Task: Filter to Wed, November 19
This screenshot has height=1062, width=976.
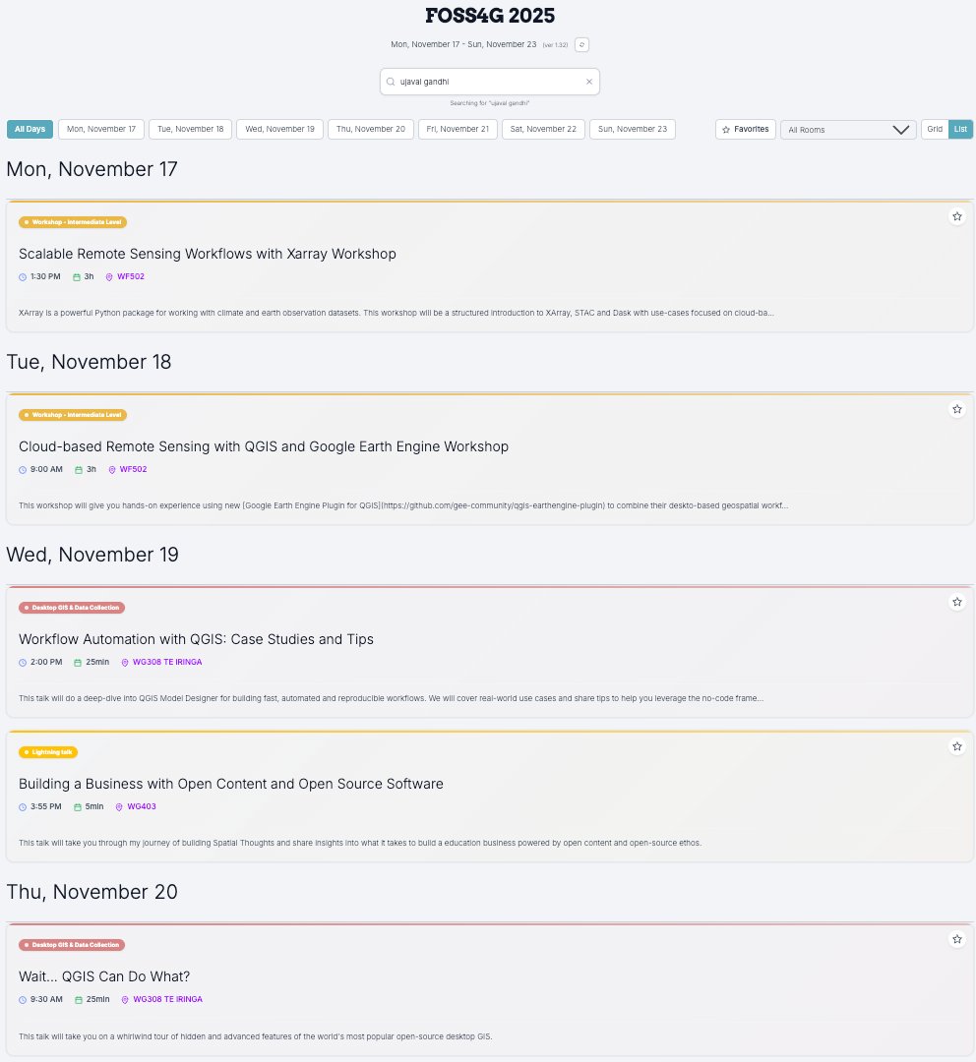Action: [x=280, y=130]
